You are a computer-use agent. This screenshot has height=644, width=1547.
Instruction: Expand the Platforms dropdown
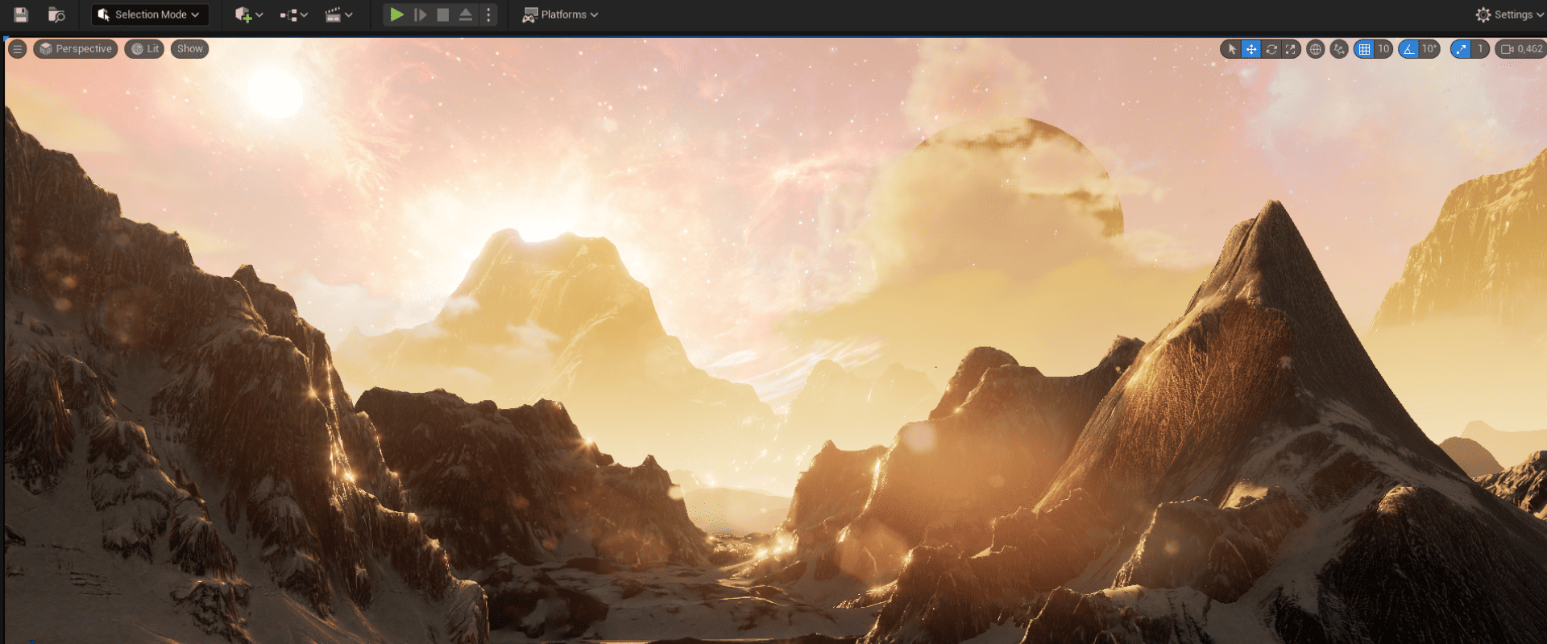coord(561,14)
